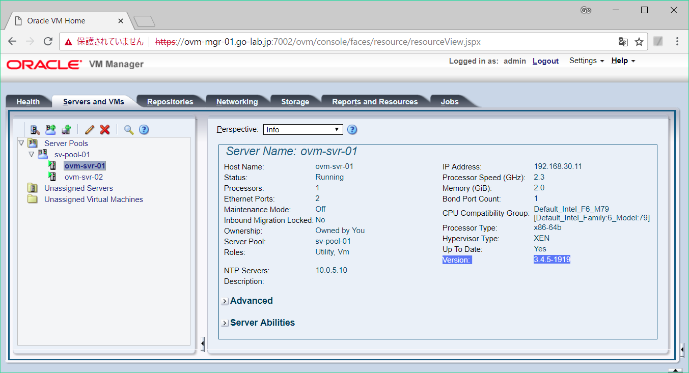689x373 pixels.
Task: Click the right-edge pane collapse arrow
Action: (682, 350)
